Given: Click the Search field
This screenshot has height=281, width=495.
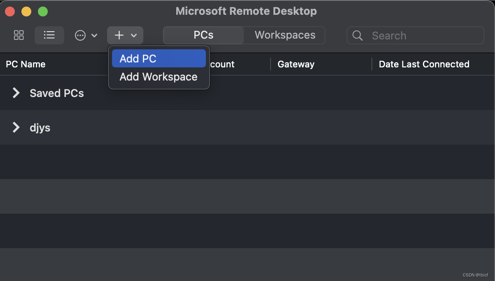Looking at the screenshot, I should (x=415, y=35).
